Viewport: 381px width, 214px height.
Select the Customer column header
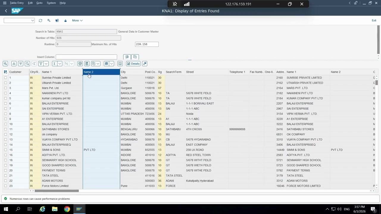(x=19, y=72)
